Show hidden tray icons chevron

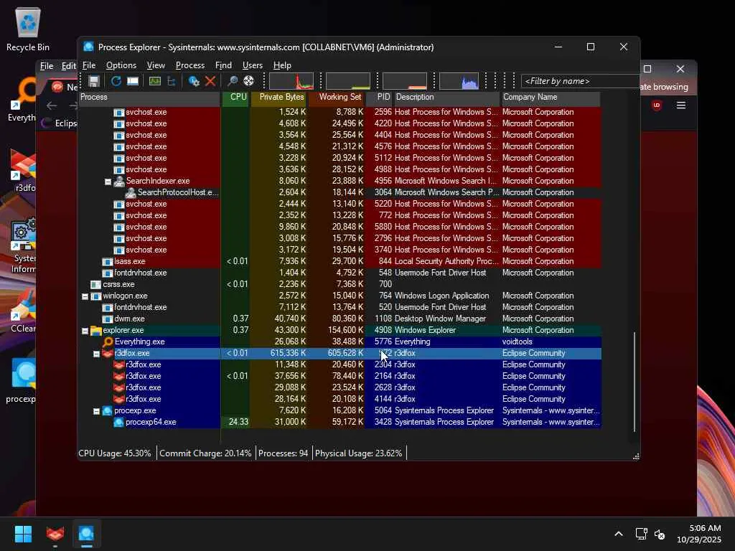pyautogui.click(x=619, y=534)
